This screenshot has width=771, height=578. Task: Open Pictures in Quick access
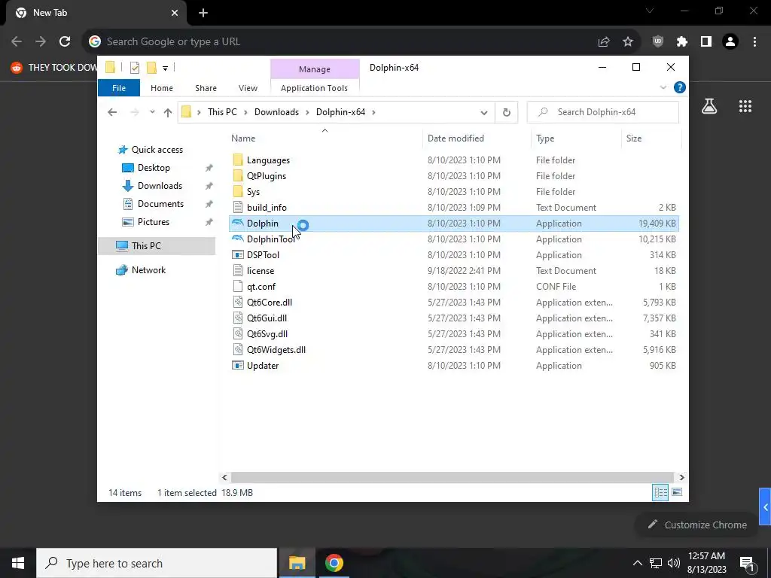click(153, 222)
